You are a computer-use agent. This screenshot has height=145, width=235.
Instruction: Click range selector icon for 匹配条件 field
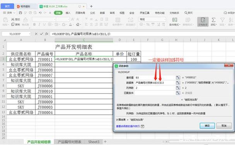178,93
